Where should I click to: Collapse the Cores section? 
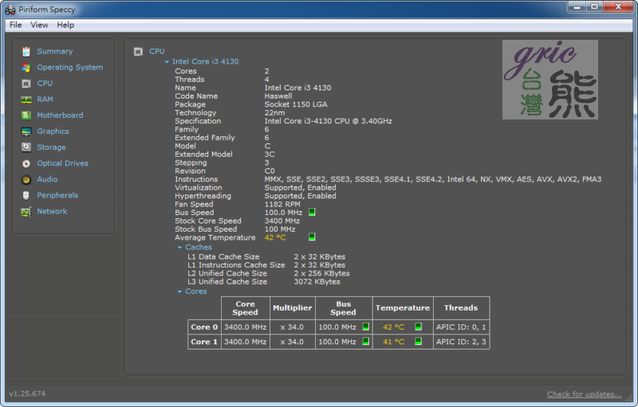point(179,292)
